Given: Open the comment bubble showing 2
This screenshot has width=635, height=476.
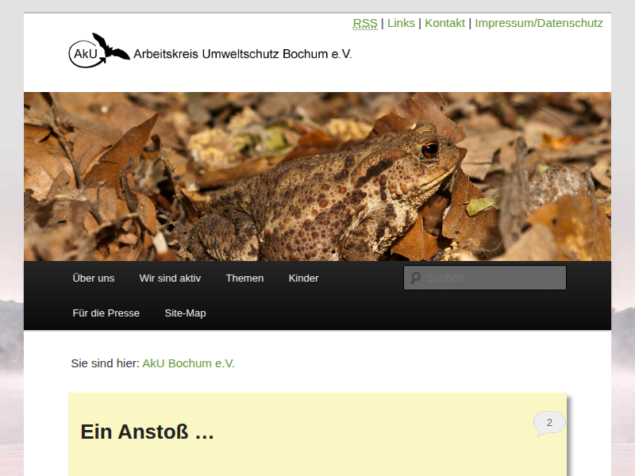Looking at the screenshot, I should click(x=549, y=424).
